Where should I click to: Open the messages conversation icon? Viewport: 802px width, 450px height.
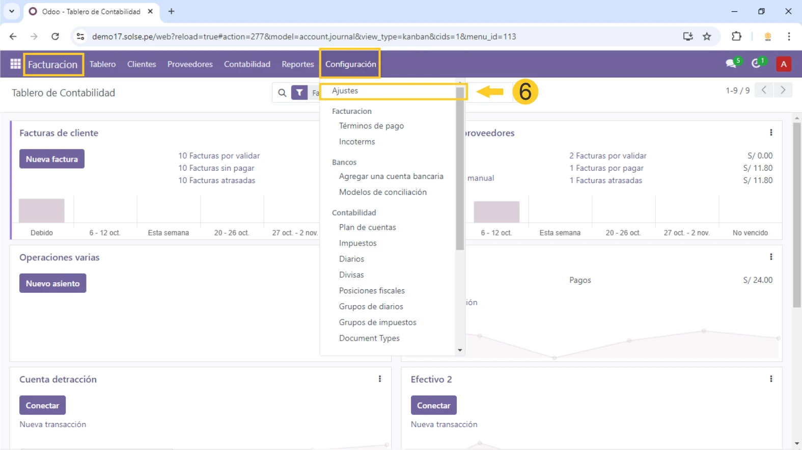[731, 64]
